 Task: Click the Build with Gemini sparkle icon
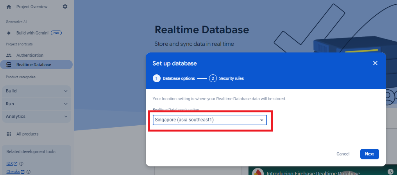(9, 33)
